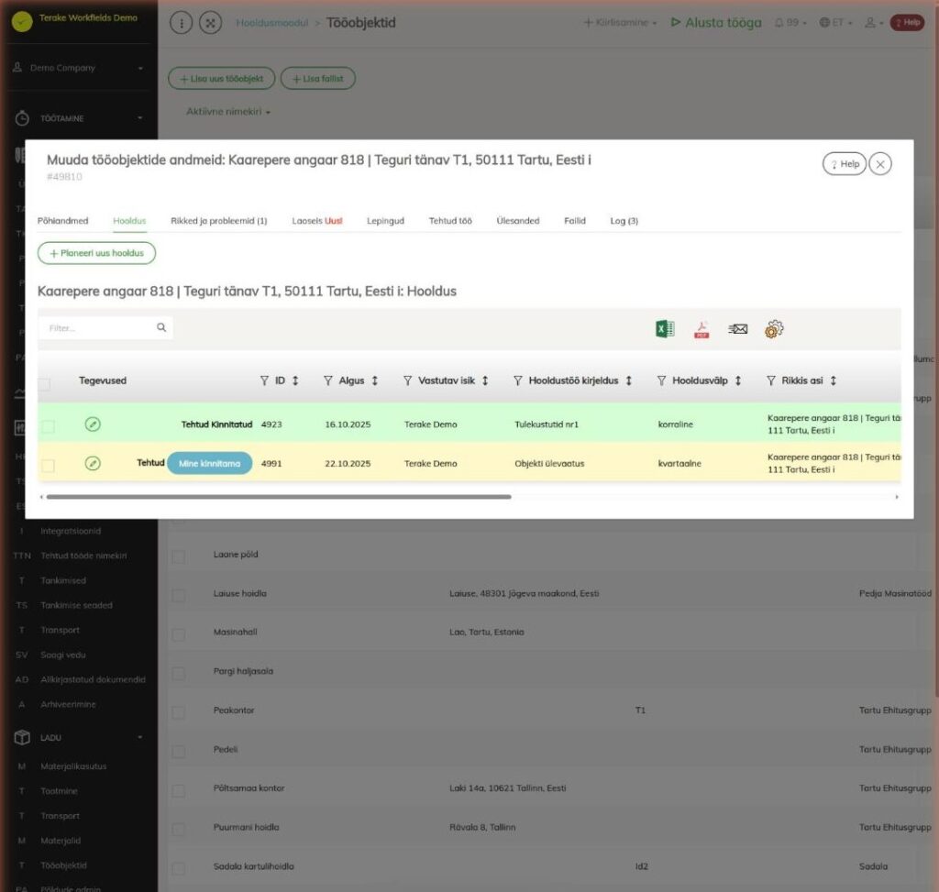Open the Aktiivne nimekiri dropdown
Image resolution: width=939 pixels, height=892 pixels.
[x=228, y=111]
